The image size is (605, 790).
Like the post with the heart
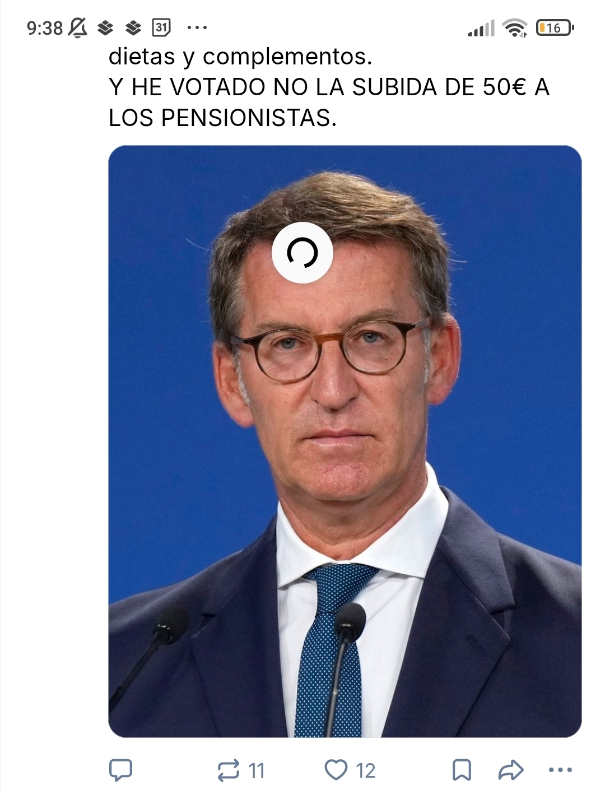pyautogui.click(x=336, y=770)
